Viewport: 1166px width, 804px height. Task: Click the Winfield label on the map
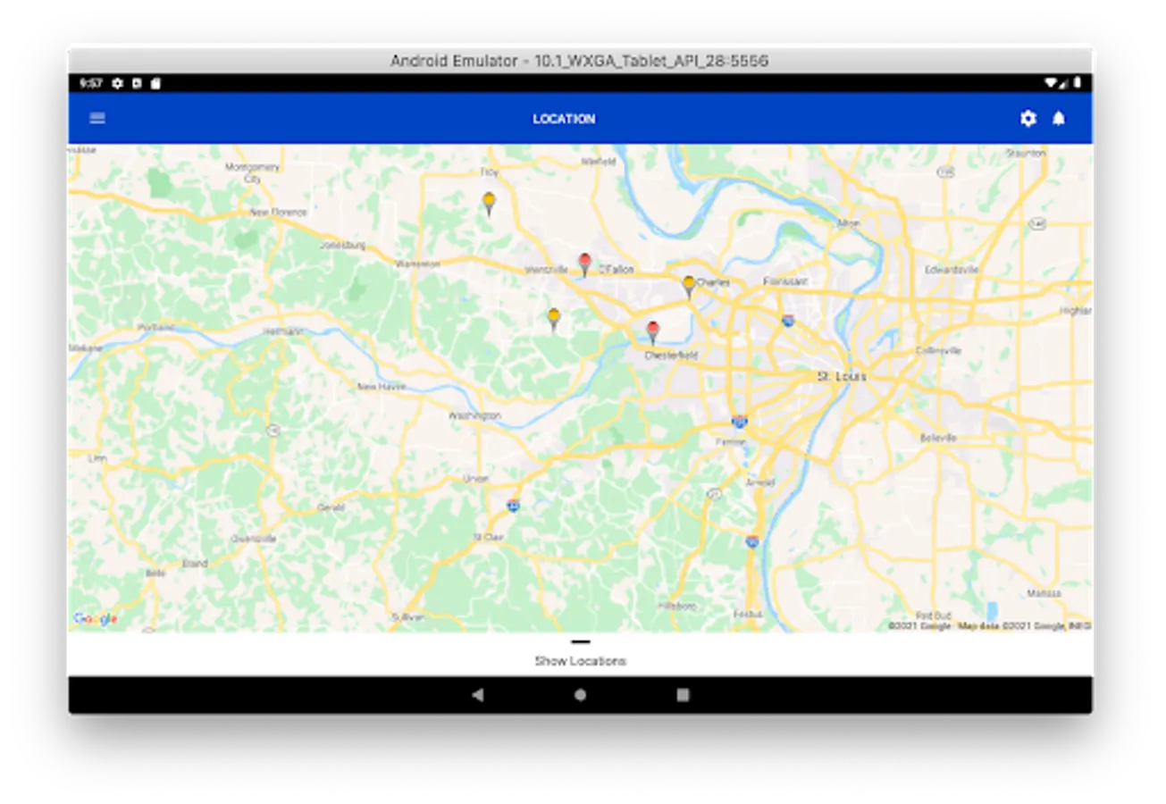coord(599,162)
